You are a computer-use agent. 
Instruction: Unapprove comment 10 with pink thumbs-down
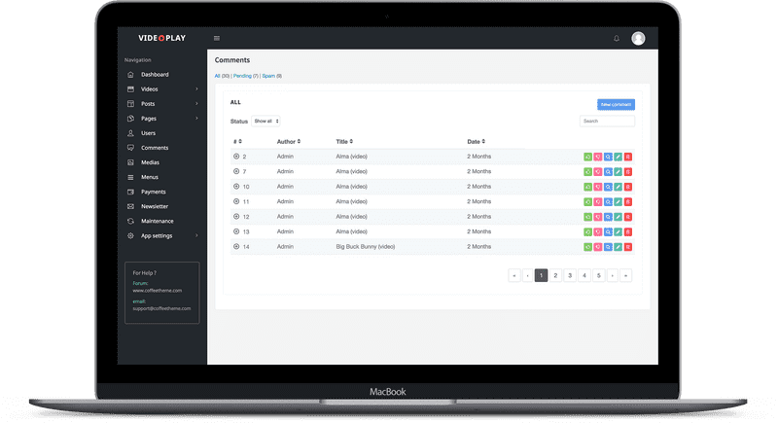point(598,187)
